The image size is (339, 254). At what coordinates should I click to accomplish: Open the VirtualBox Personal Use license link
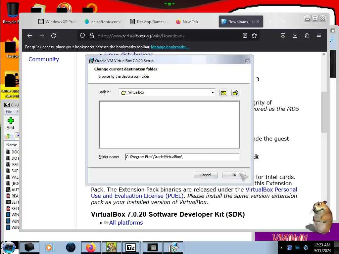click(271, 190)
